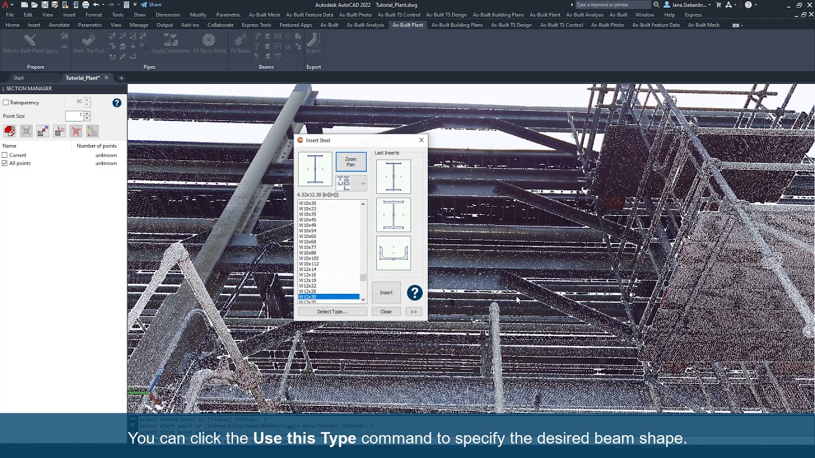This screenshot has height=458, width=815.
Task: Open the As-Built Analysis ribbon tab
Action: pos(365,25)
